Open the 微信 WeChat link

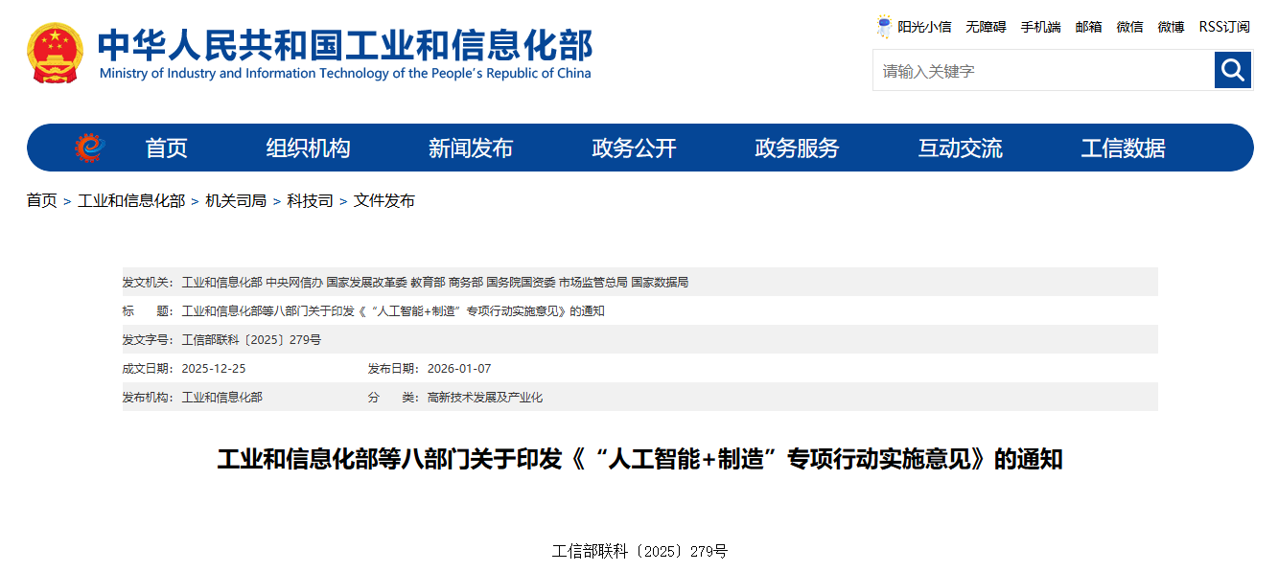point(1129,27)
